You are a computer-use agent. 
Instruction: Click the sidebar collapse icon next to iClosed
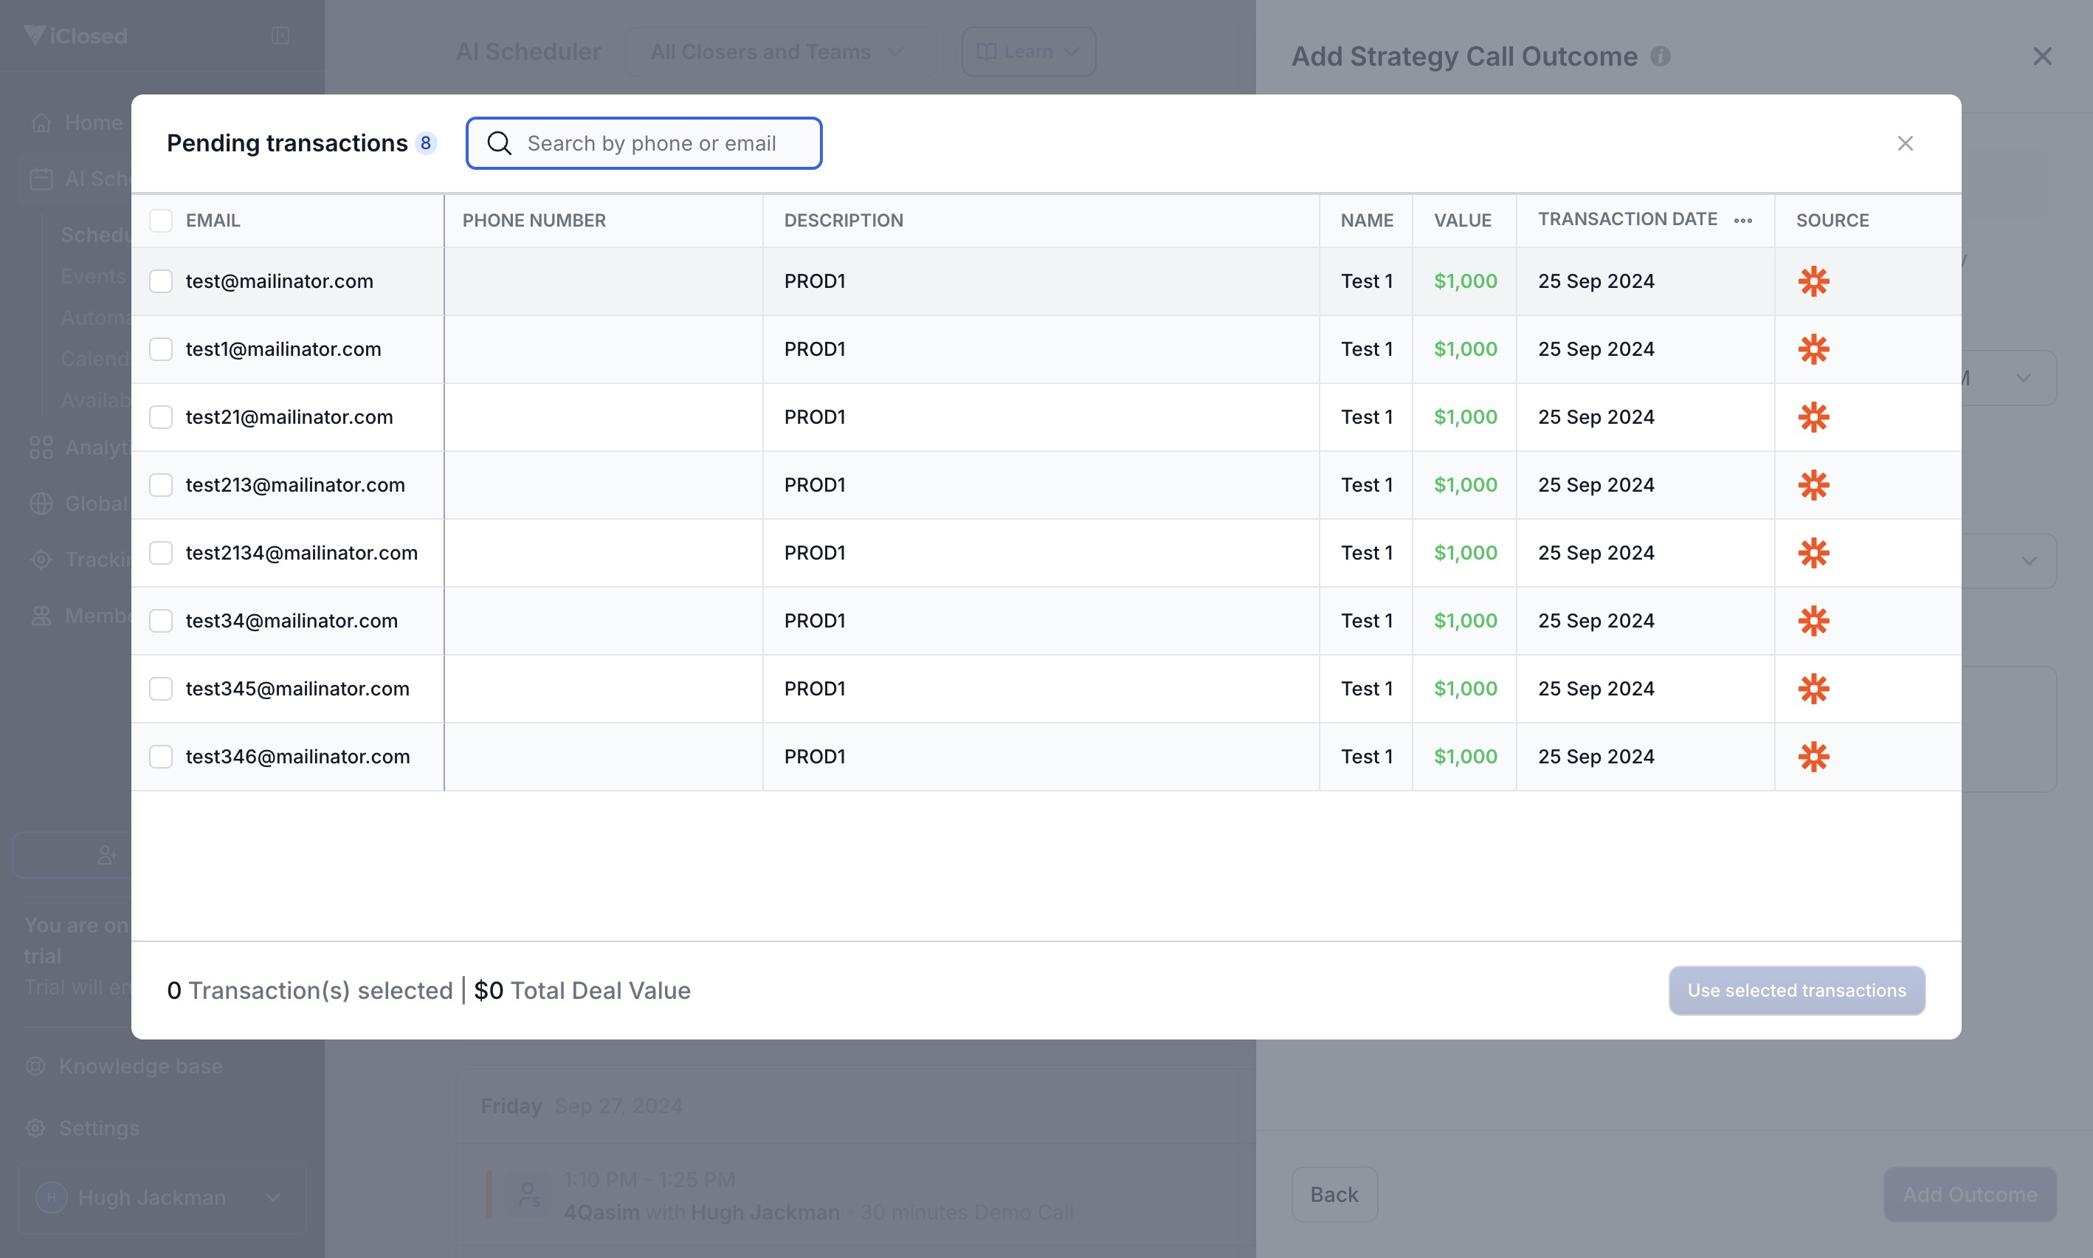[280, 35]
